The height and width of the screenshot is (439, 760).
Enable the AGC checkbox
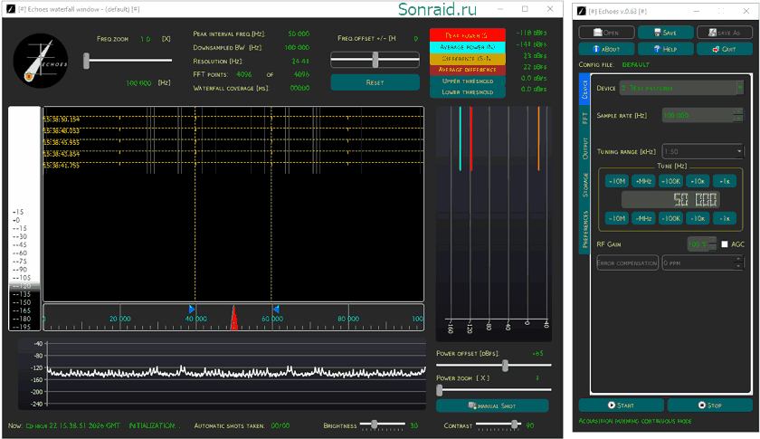coord(725,244)
